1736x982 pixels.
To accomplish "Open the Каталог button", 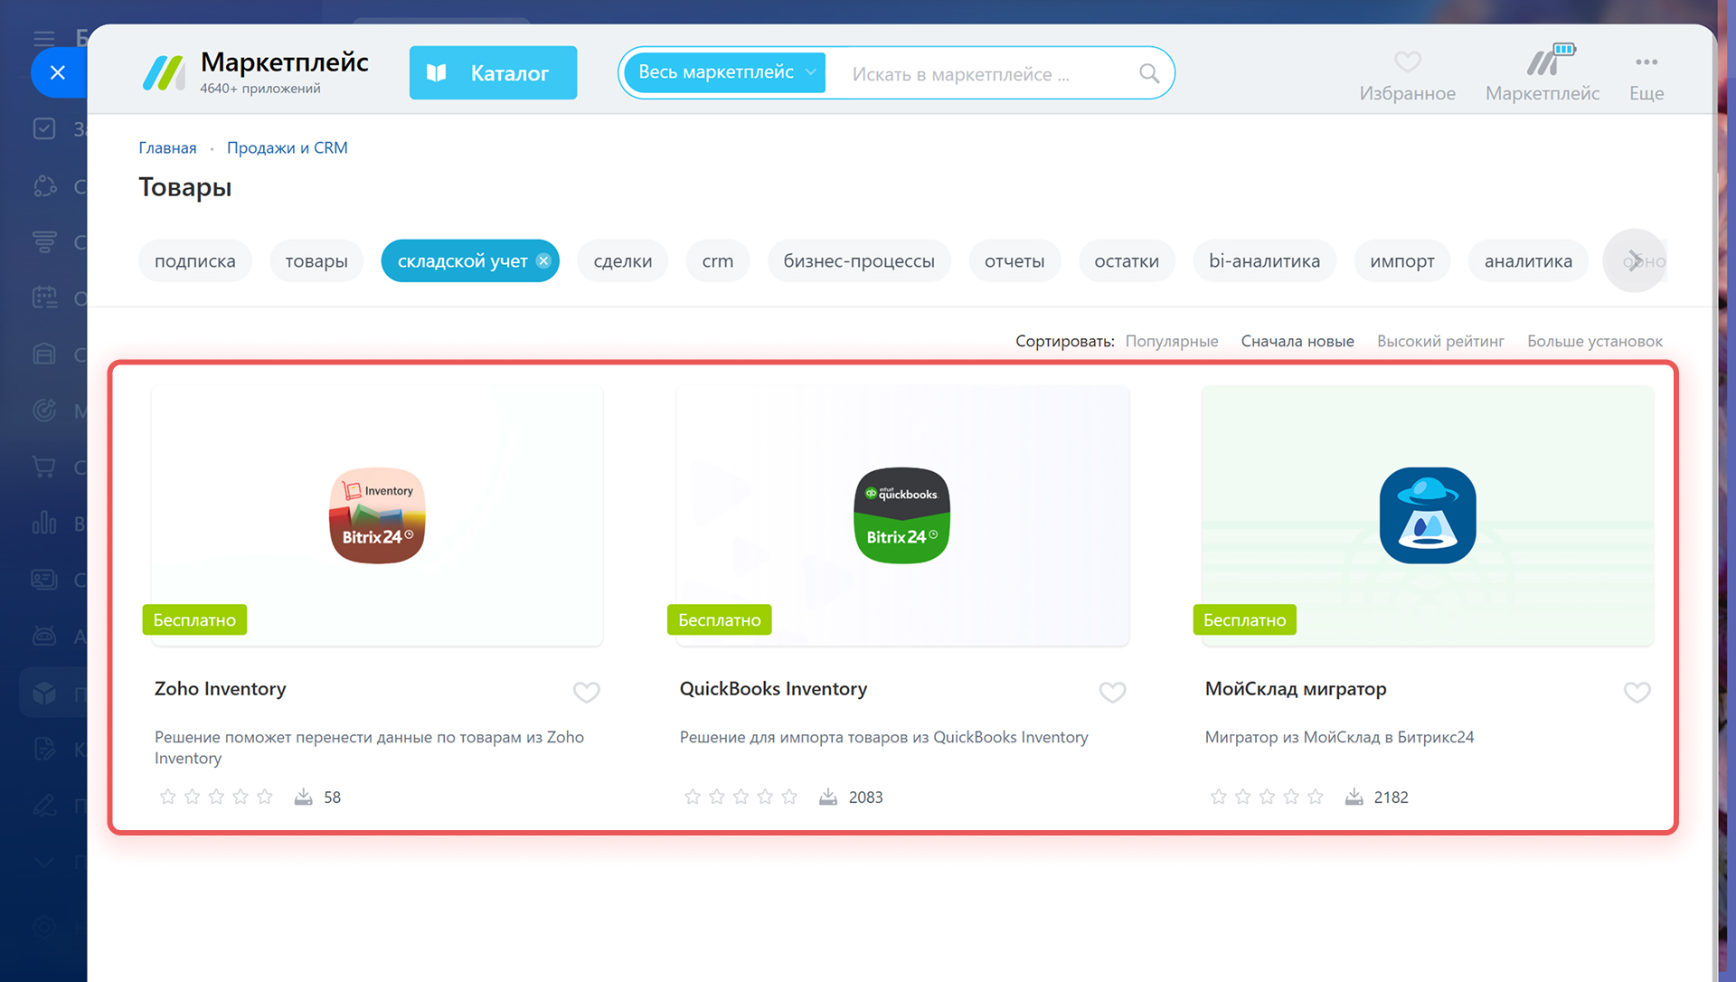I will point(493,72).
